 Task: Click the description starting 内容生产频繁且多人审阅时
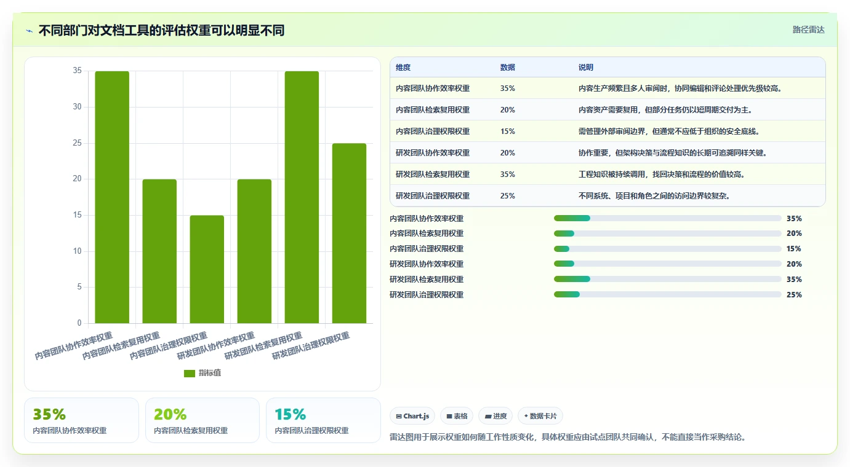(x=680, y=88)
